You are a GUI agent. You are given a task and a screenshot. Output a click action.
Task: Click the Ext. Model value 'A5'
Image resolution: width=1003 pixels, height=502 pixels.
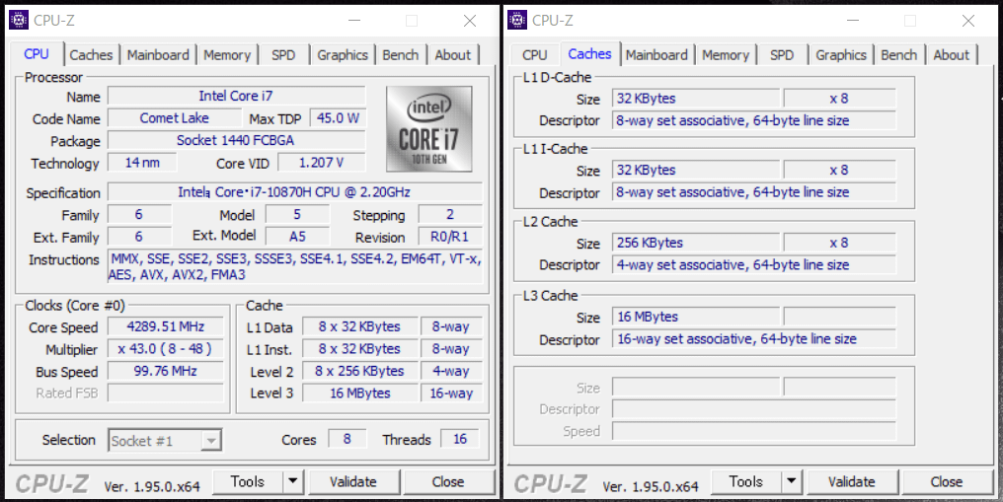(297, 237)
